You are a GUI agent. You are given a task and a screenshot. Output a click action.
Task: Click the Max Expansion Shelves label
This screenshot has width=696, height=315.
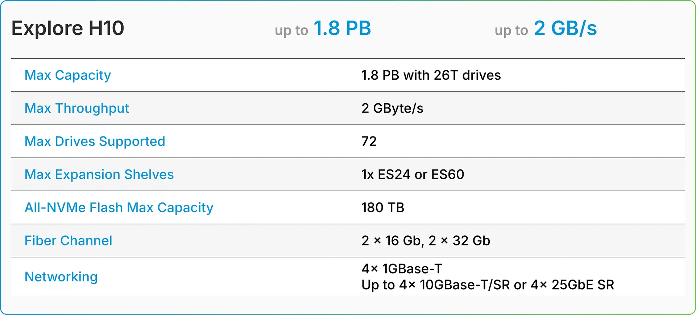point(99,175)
